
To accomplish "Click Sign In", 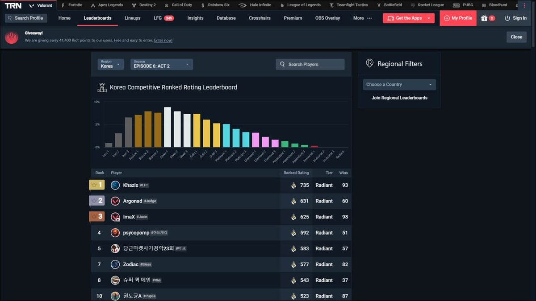I will point(515,18).
